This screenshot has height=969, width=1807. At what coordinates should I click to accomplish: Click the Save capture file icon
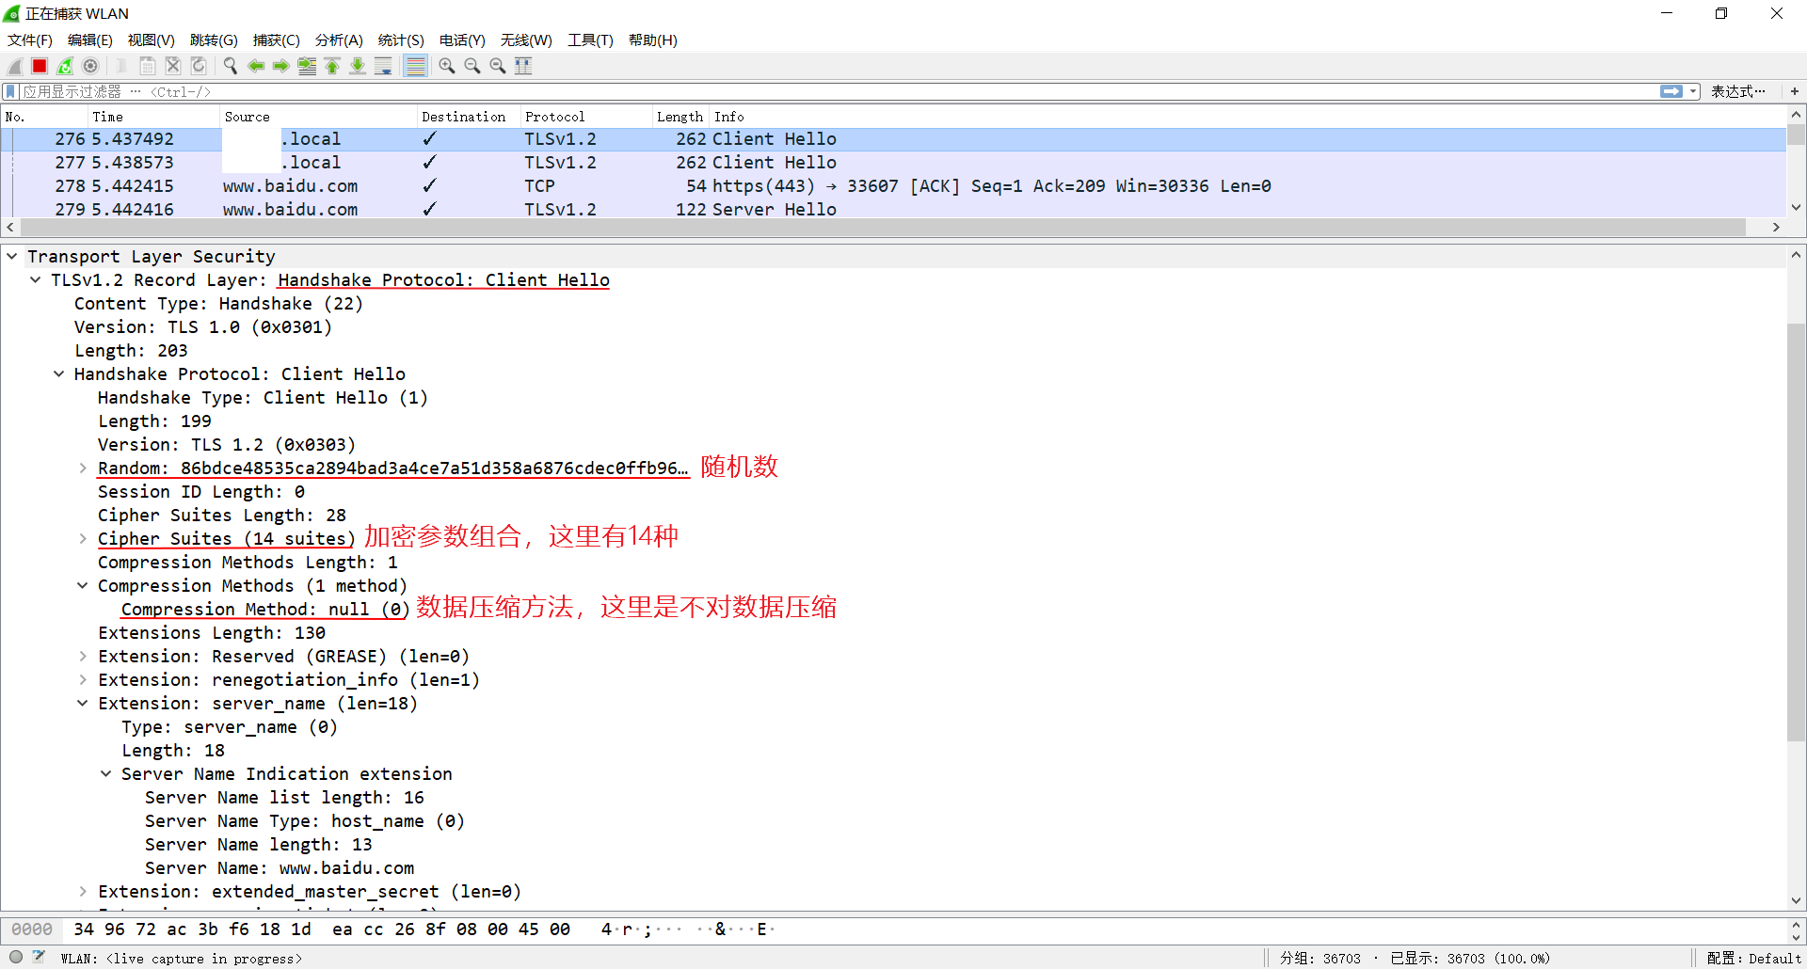pyautogui.click(x=147, y=66)
